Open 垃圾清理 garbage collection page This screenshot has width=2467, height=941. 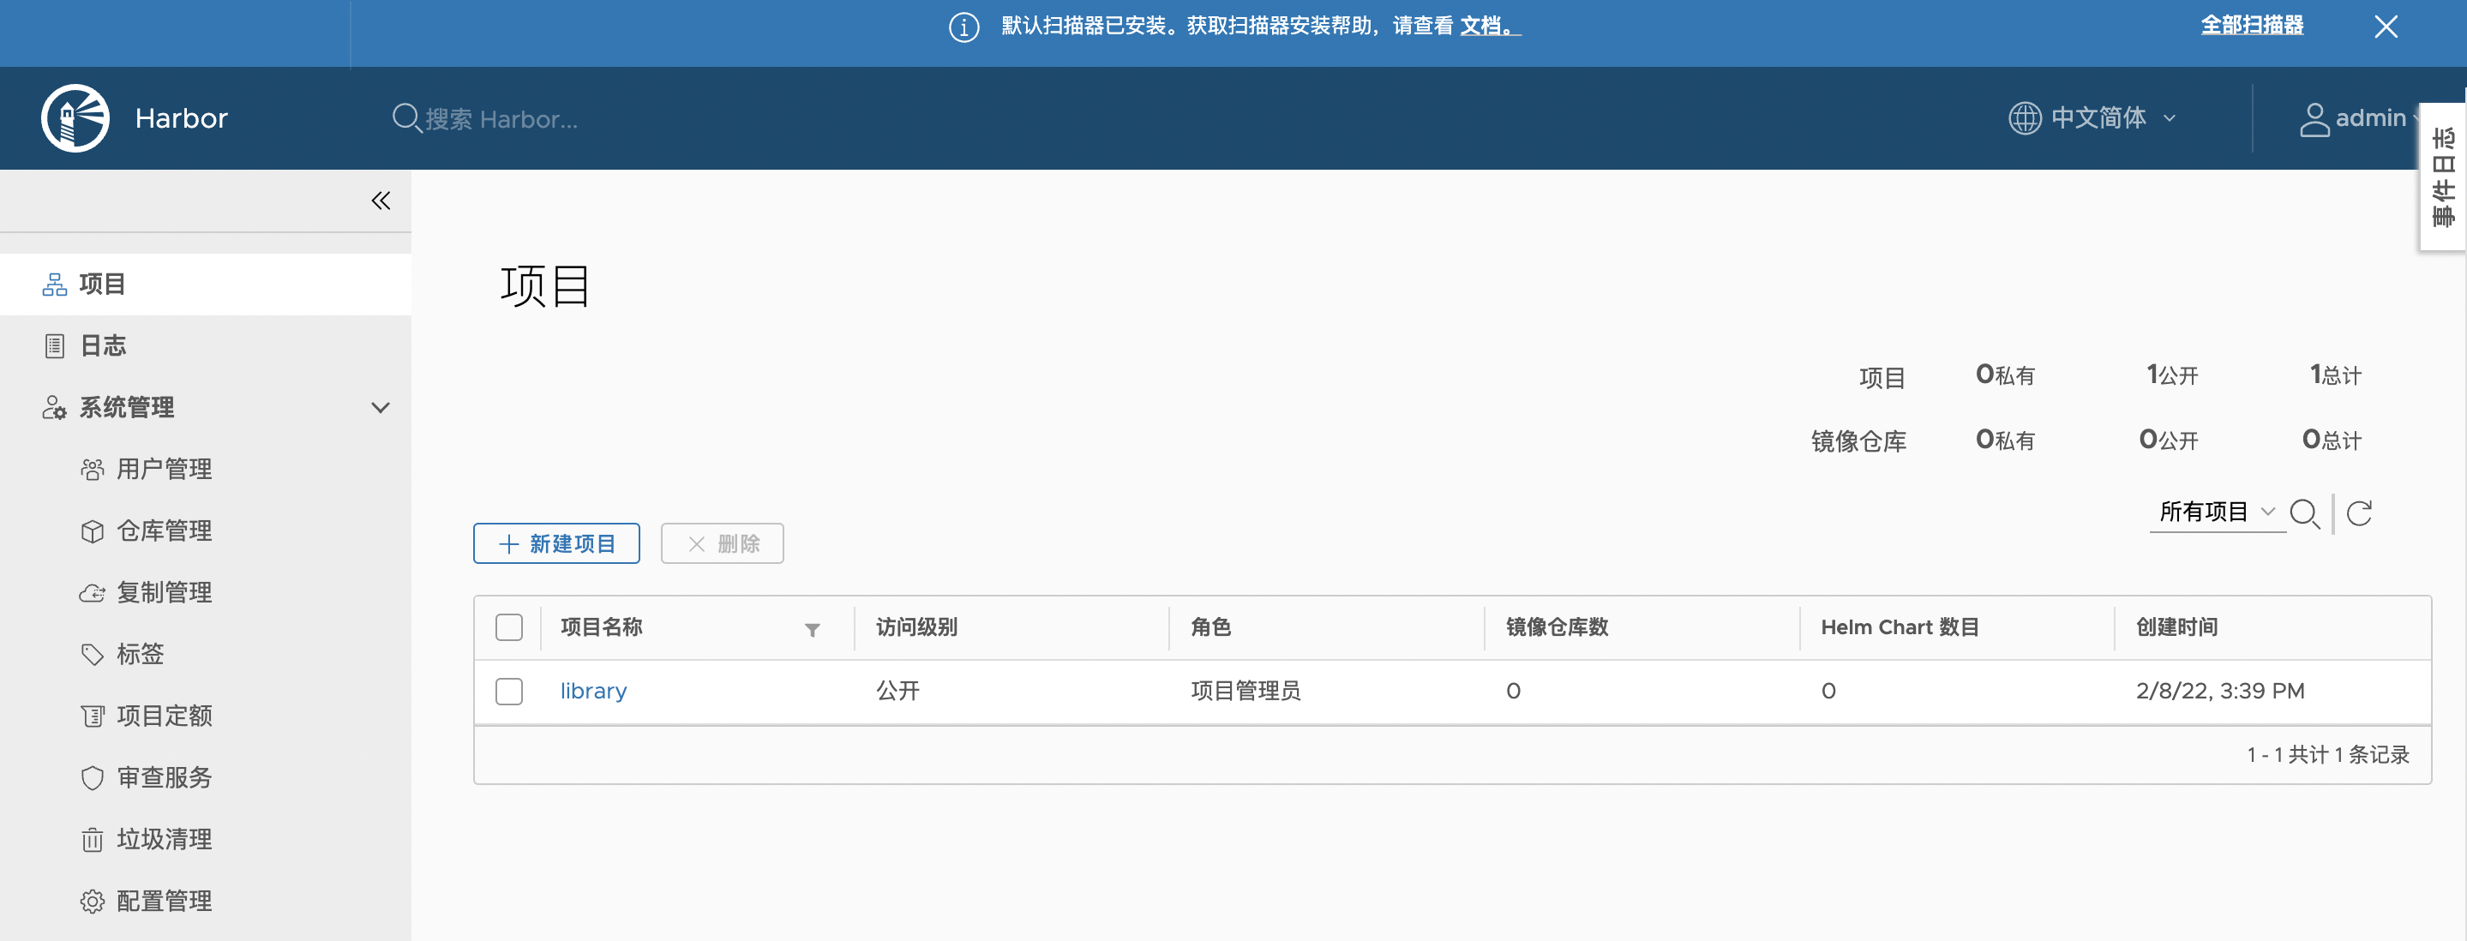(x=164, y=838)
